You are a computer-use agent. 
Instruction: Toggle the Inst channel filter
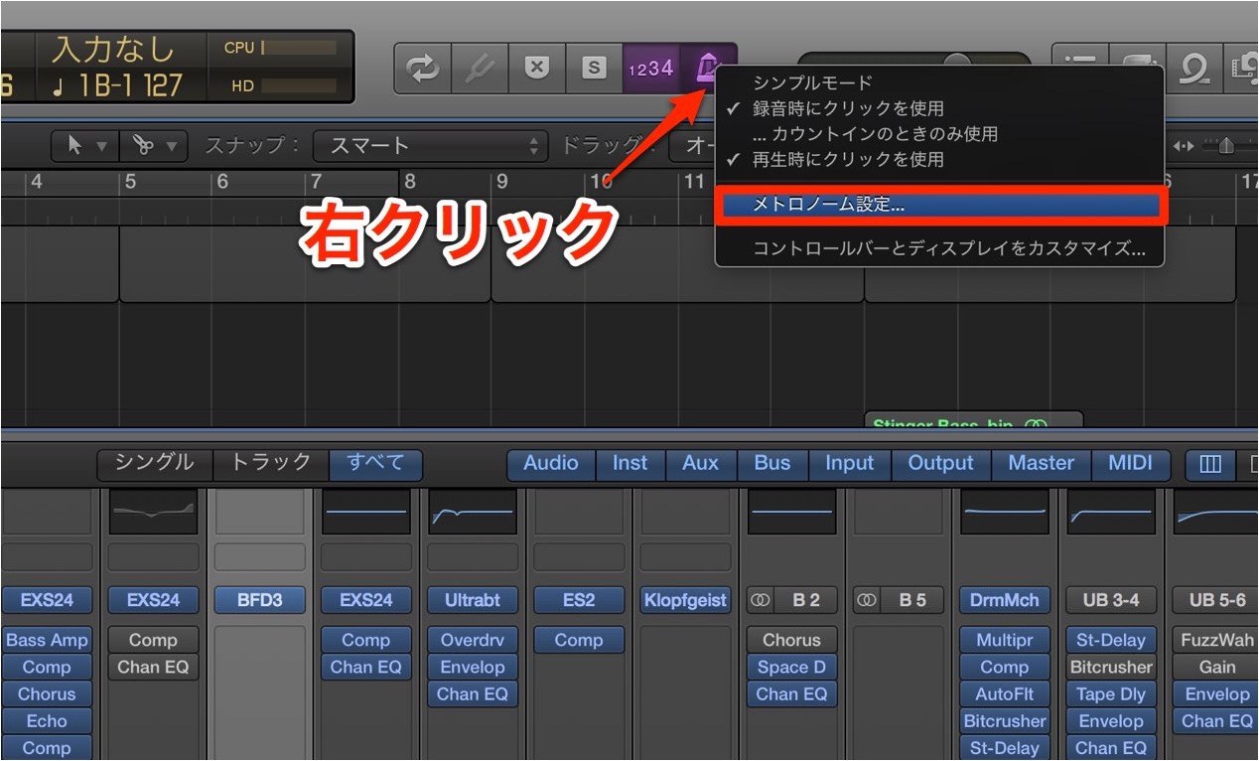pos(629,463)
